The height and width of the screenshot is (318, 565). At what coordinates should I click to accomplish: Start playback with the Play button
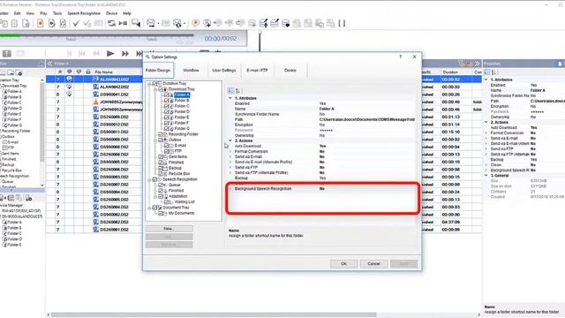coord(110,53)
